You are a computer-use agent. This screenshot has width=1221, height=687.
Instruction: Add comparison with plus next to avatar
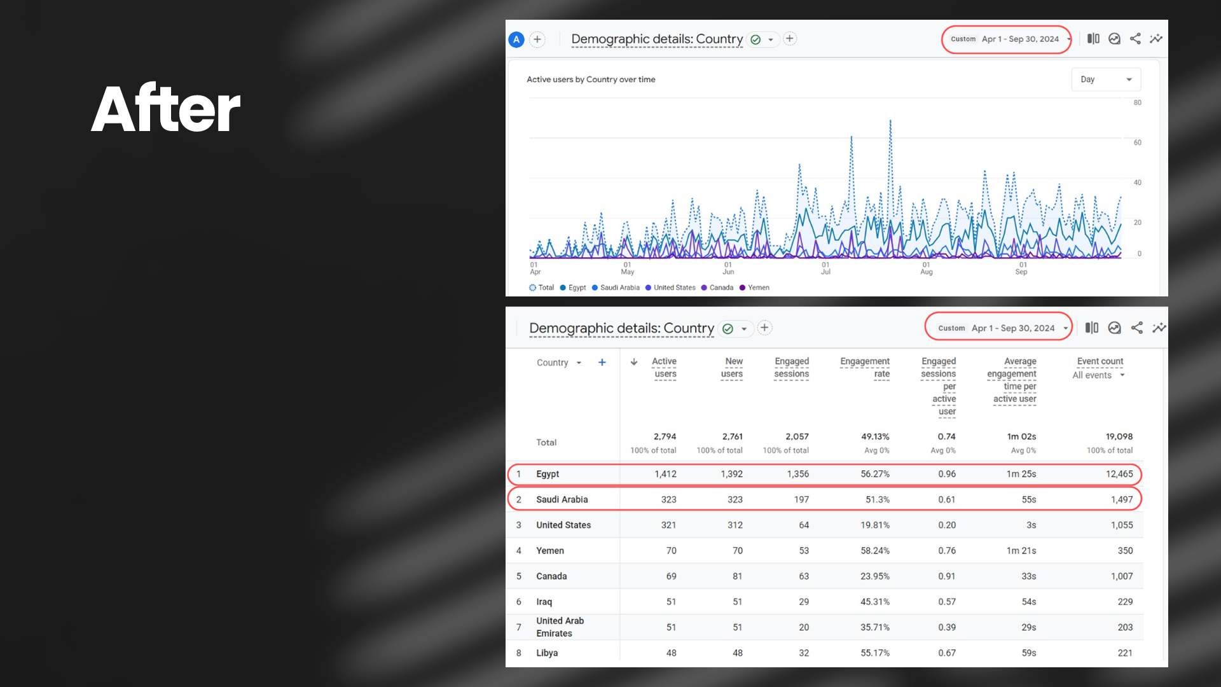(537, 39)
